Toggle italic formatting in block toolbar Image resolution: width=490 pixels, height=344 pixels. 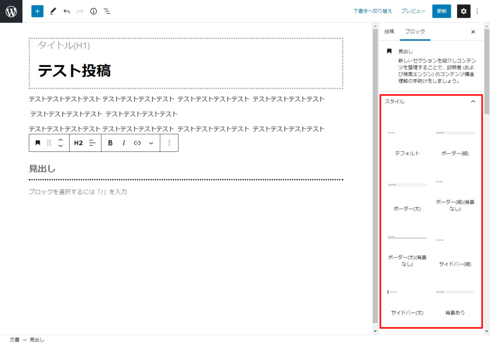123,143
